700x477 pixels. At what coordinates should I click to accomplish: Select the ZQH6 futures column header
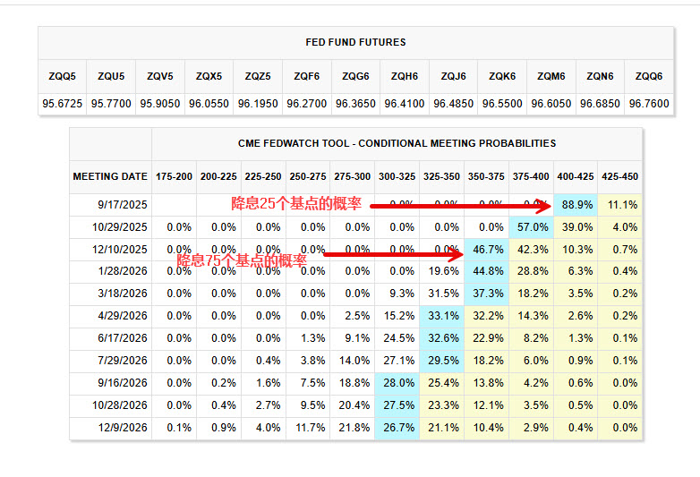coord(405,76)
